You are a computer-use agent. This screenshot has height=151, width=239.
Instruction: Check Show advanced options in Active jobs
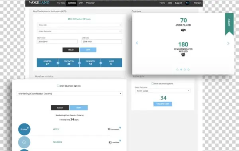[x=153, y=83]
